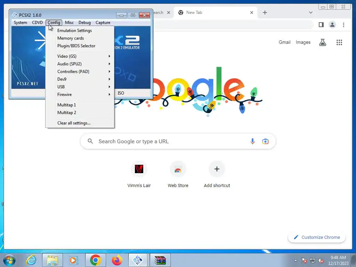The width and height of the screenshot is (356, 267).
Task: Expand Video (GS) submenu
Action: (80, 56)
